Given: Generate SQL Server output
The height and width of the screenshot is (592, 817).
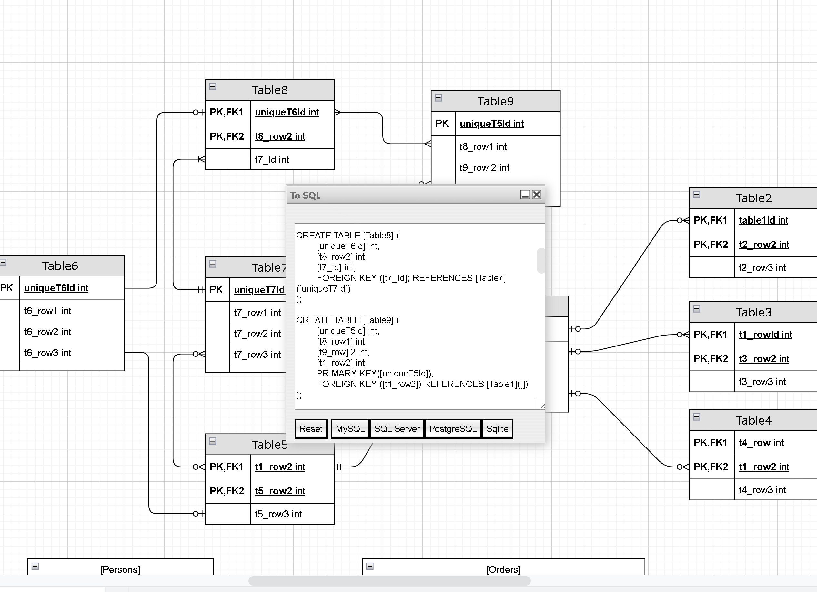Looking at the screenshot, I should coord(397,428).
